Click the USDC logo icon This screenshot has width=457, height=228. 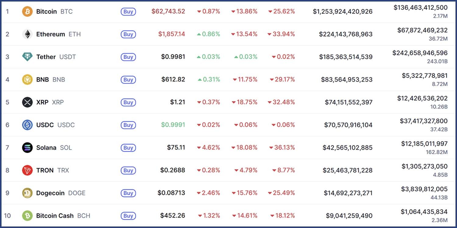tap(27, 125)
